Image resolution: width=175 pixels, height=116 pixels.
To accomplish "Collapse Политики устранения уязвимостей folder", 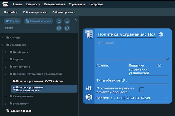I will 6,74.
